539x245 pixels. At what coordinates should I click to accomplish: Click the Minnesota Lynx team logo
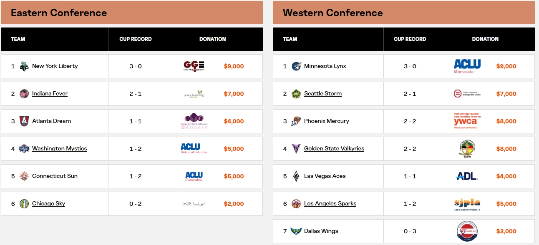[296, 66]
